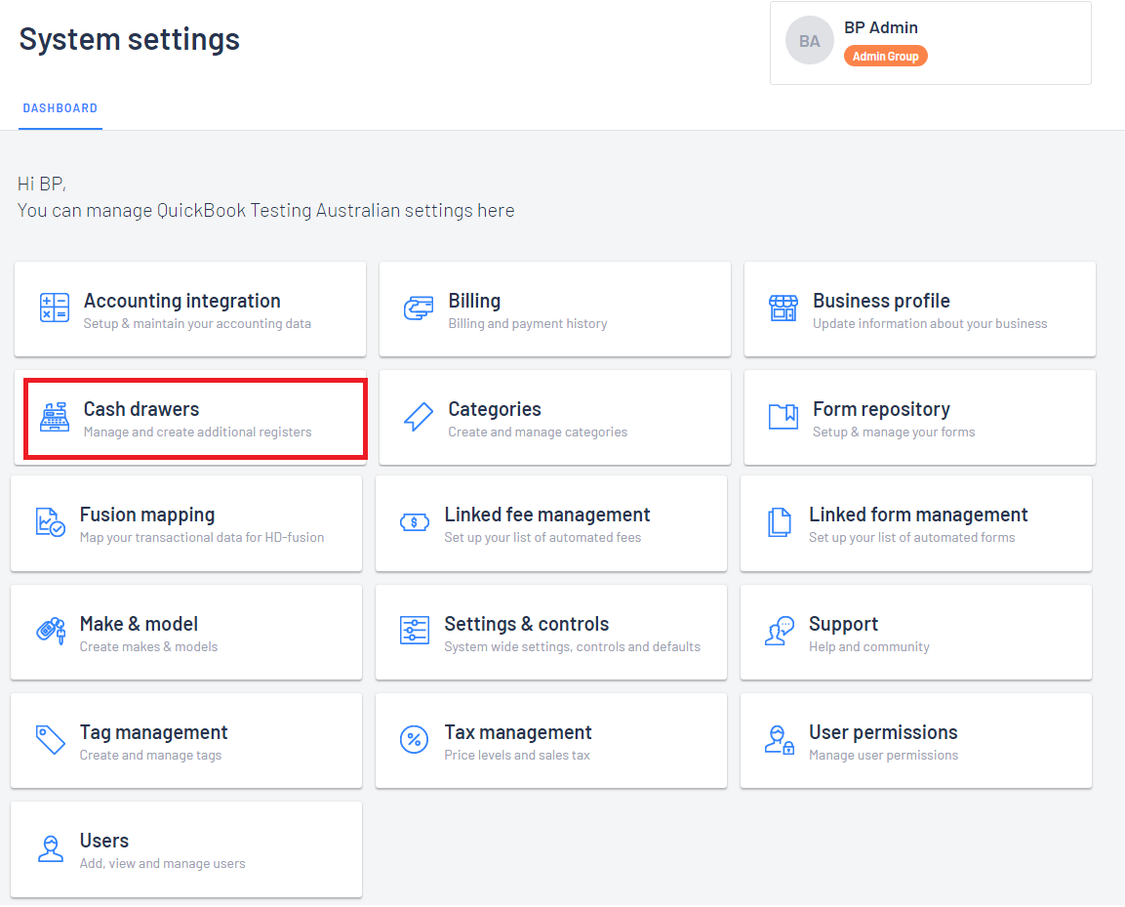Click the BP Admin name
The width and height of the screenshot is (1125, 907).
[880, 28]
